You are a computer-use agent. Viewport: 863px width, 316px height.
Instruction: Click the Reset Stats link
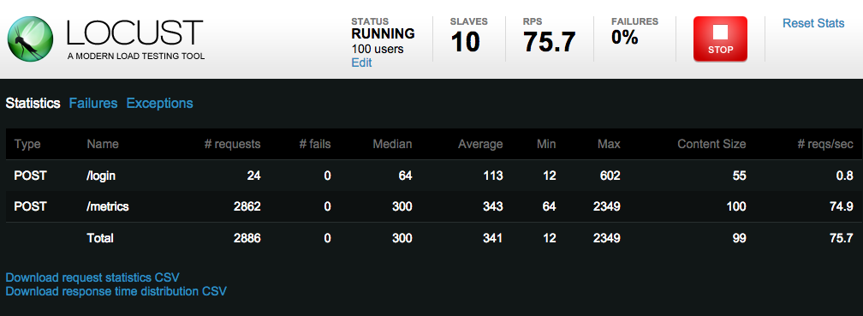813,23
